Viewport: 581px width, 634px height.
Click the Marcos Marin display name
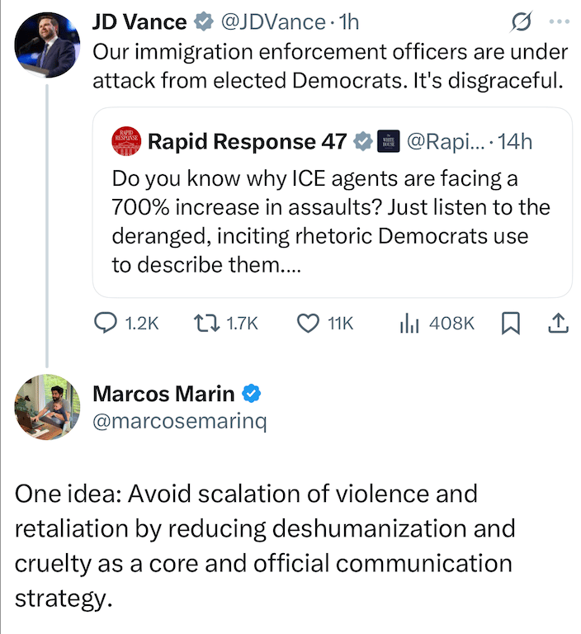point(163,394)
